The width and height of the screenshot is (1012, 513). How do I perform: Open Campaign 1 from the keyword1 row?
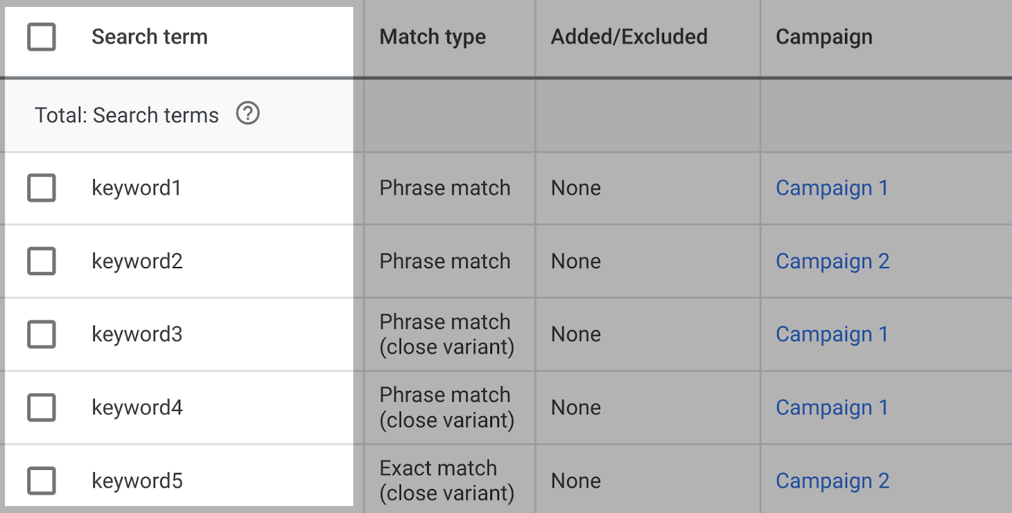[832, 188]
